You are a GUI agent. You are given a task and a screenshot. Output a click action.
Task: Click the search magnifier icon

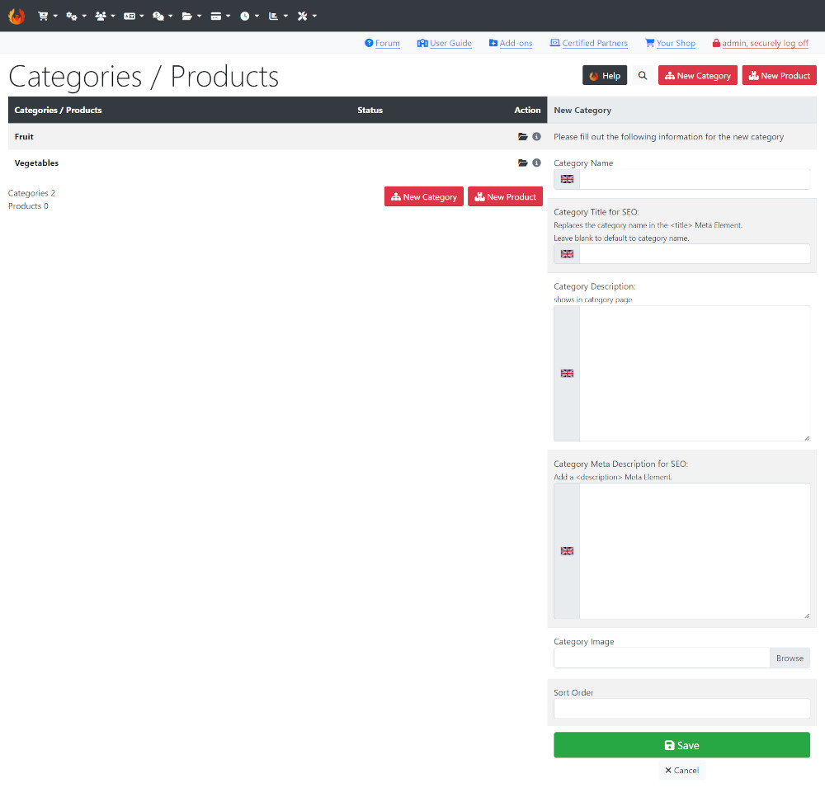643,75
